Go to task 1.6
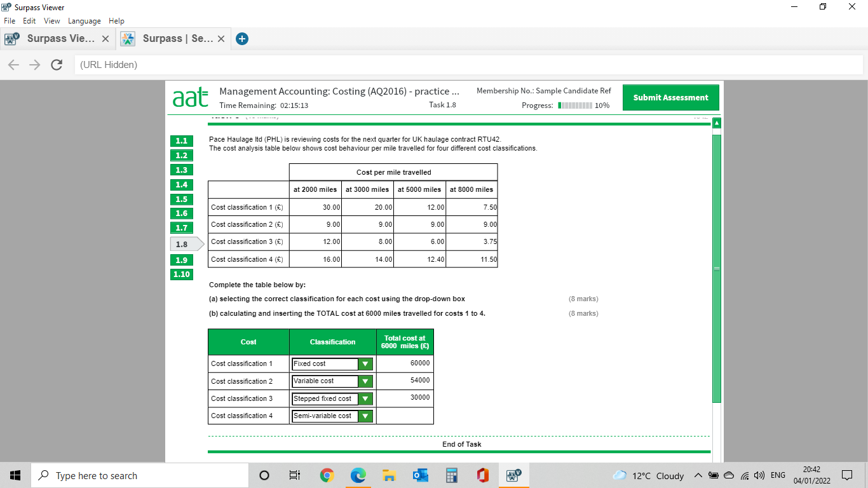The image size is (868, 488). [x=182, y=213]
